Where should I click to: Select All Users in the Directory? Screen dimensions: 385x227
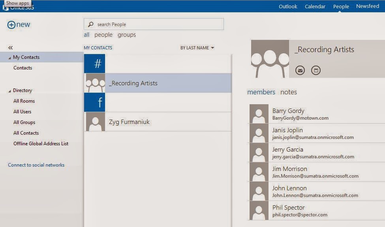point(22,112)
